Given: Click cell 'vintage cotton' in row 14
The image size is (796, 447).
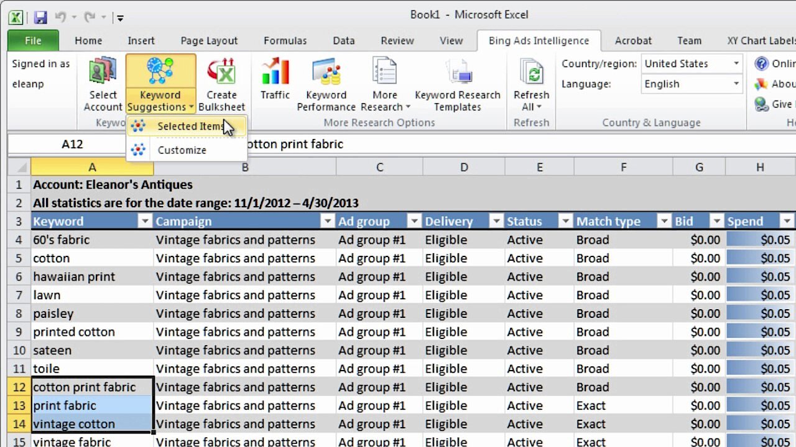Looking at the screenshot, I should coord(92,424).
